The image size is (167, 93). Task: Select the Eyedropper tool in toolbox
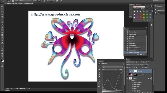[x=2, y=20]
